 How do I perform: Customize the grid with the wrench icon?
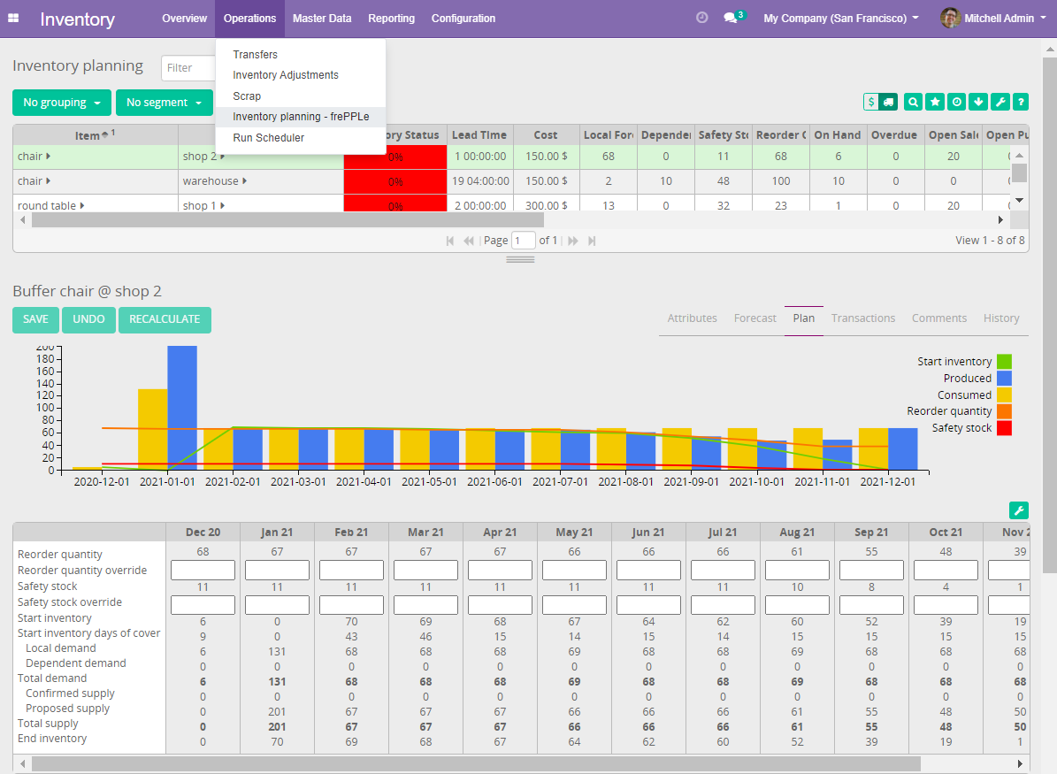point(1000,102)
